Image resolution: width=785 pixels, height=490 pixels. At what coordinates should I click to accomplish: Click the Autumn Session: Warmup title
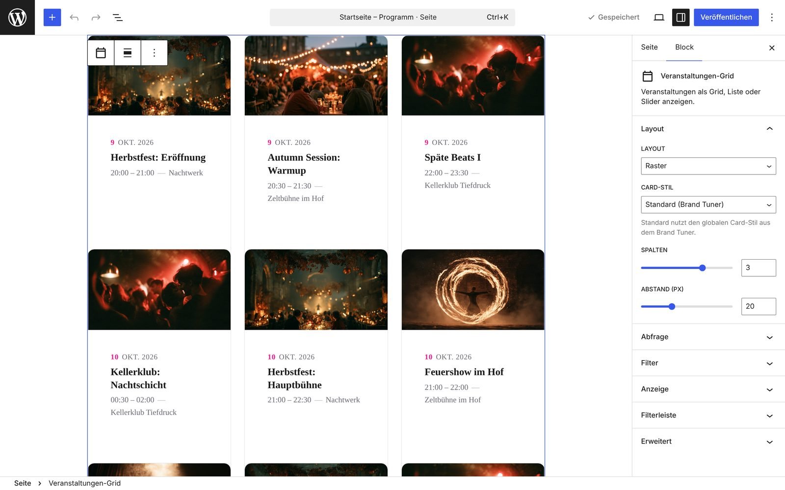click(x=304, y=164)
